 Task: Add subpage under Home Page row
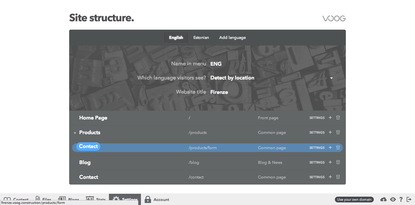tap(330, 117)
